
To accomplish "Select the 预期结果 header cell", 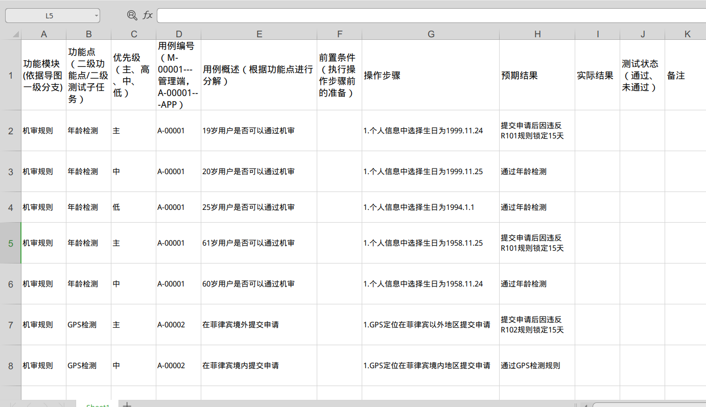I will pos(537,76).
